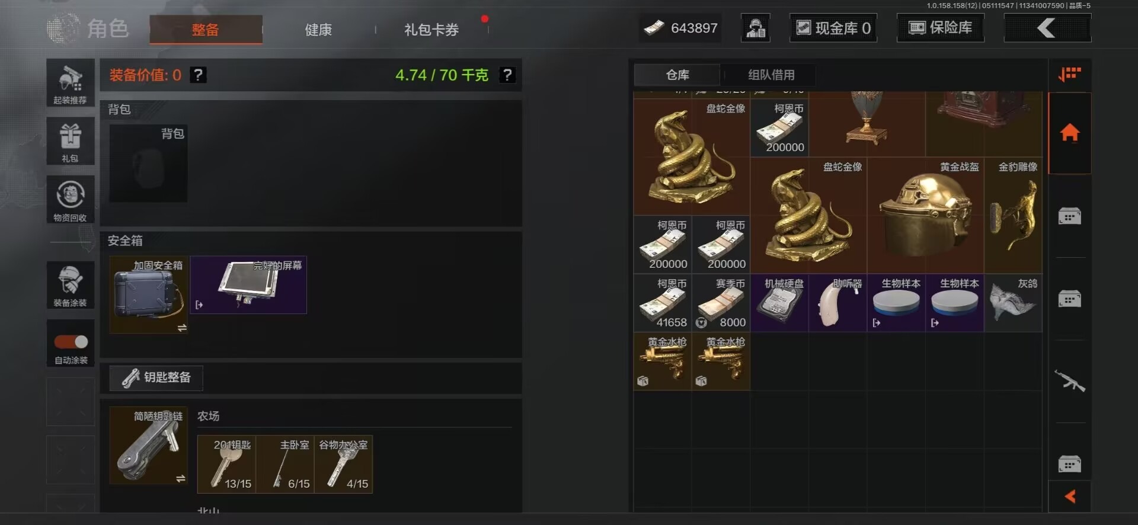Click the stash sort icon above the home button
1138x525 pixels.
tap(1070, 75)
